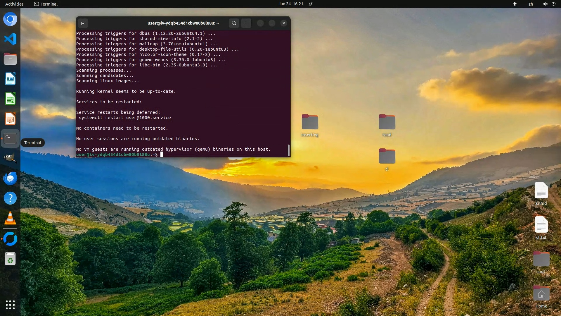Launch GIMP image editor
The height and width of the screenshot is (316, 561).
click(10, 158)
